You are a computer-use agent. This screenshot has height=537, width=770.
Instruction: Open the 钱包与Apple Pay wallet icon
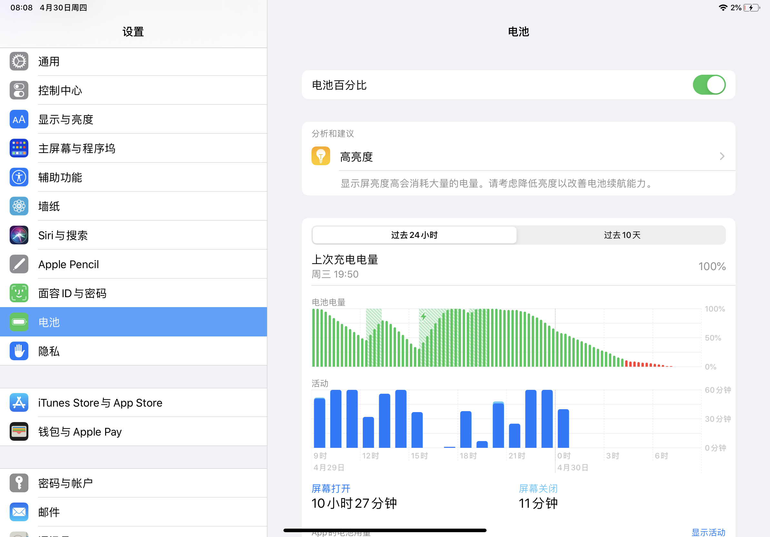(19, 431)
